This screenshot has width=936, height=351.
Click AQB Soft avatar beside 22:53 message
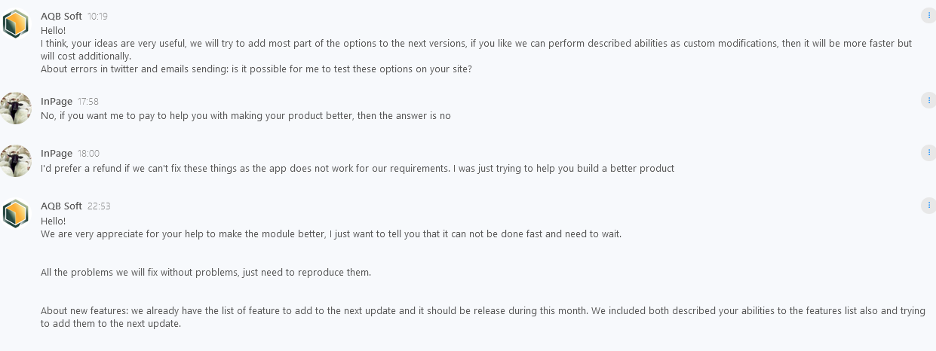click(x=16, y=214)
